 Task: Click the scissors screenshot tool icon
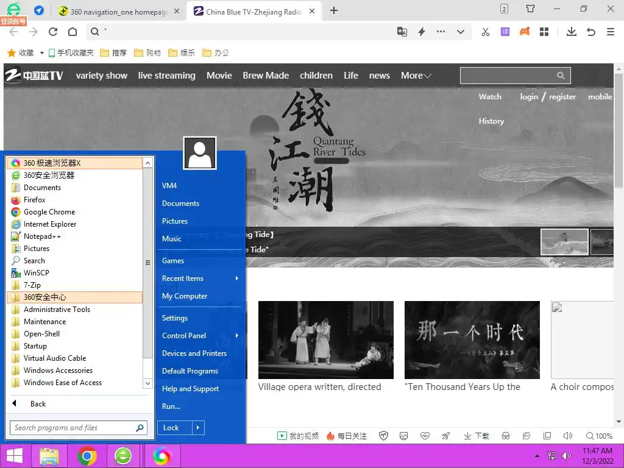pyautogui.click(x=486, y=32)
